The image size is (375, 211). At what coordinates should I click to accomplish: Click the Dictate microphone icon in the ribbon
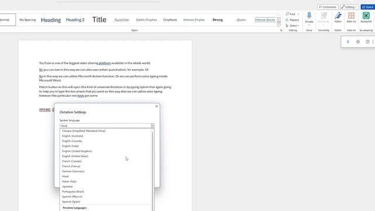click(309, 16)
